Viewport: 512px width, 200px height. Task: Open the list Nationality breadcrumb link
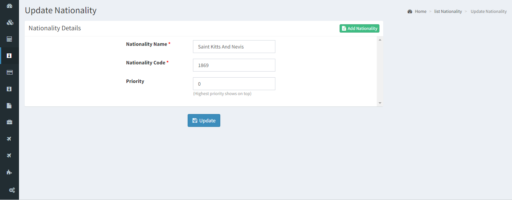[x=448, y=11]
